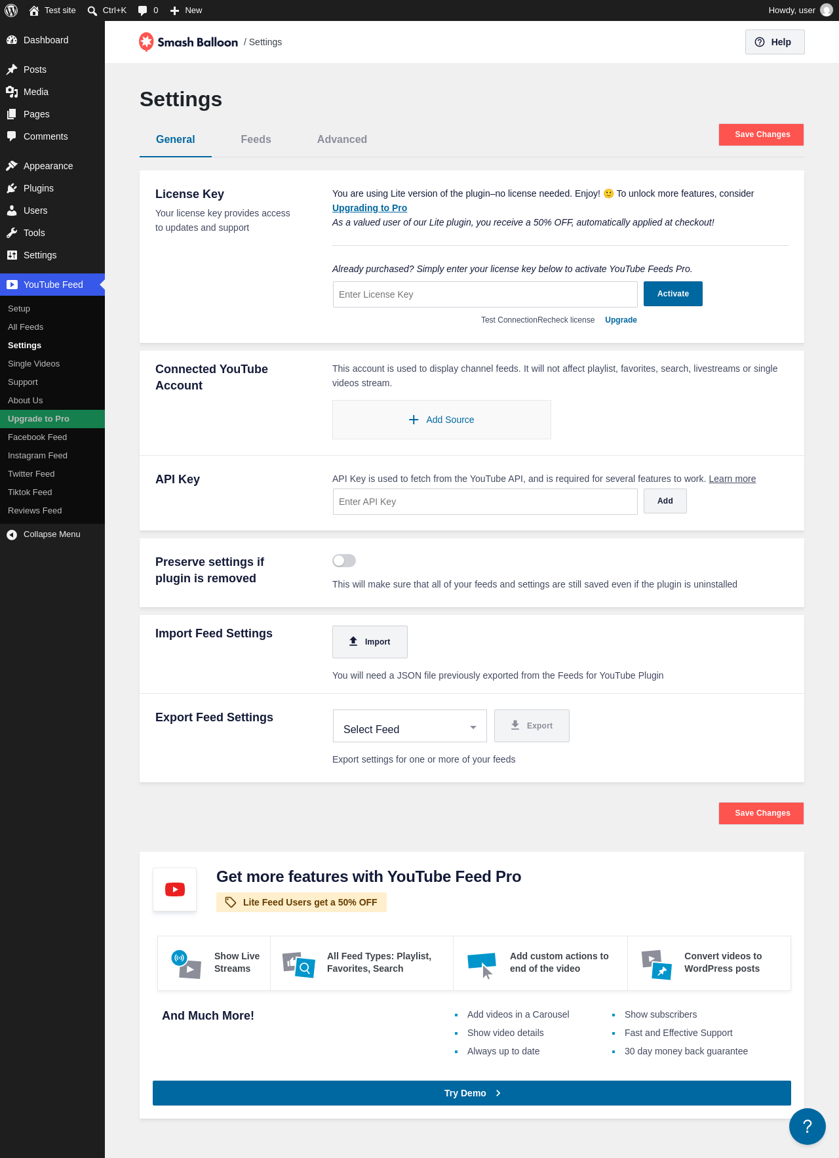Click the Enter License Key field
This screenshot has height=1158, width=839.
[485, 294]
